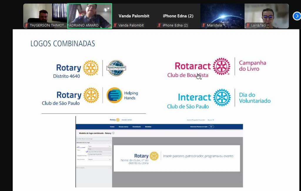Click the muted mic icon on iPhone Edna
Viewport: 301px width, 191px height.
pos(159,25)
